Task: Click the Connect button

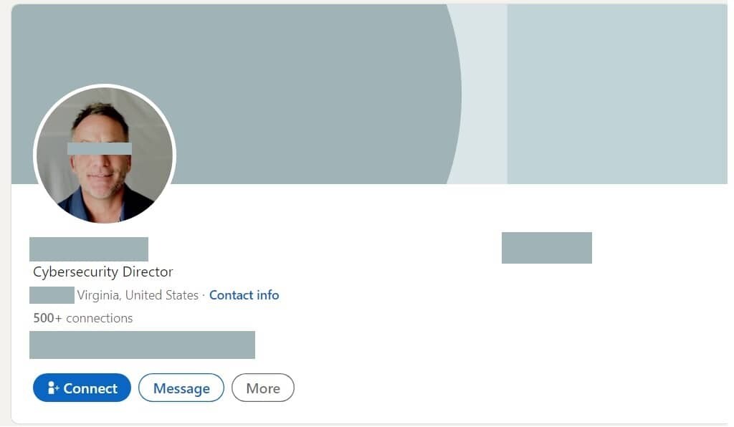Action: tap(81, 388)
